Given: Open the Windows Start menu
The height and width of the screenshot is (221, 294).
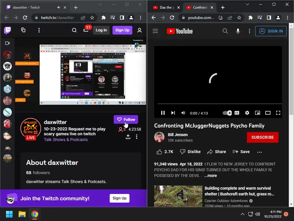Looking at the screenshot, I should click(x=9, y=214).
